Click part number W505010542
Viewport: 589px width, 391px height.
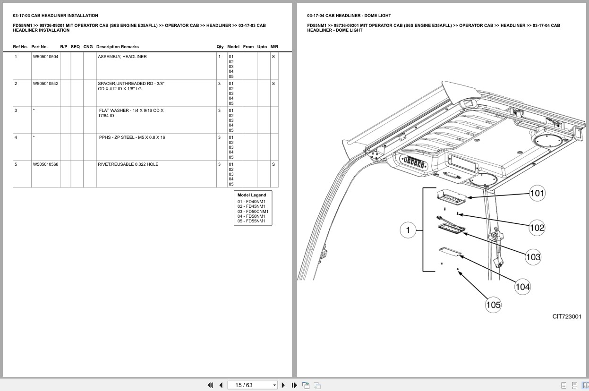click(x=46, y=84)
